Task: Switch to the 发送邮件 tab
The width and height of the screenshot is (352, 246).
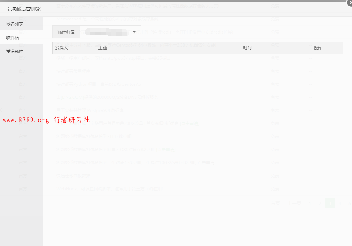Action: click(22, 51)
